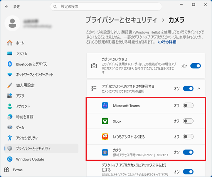Click the いつもアシスト ふくまろ label

[129, 137]
